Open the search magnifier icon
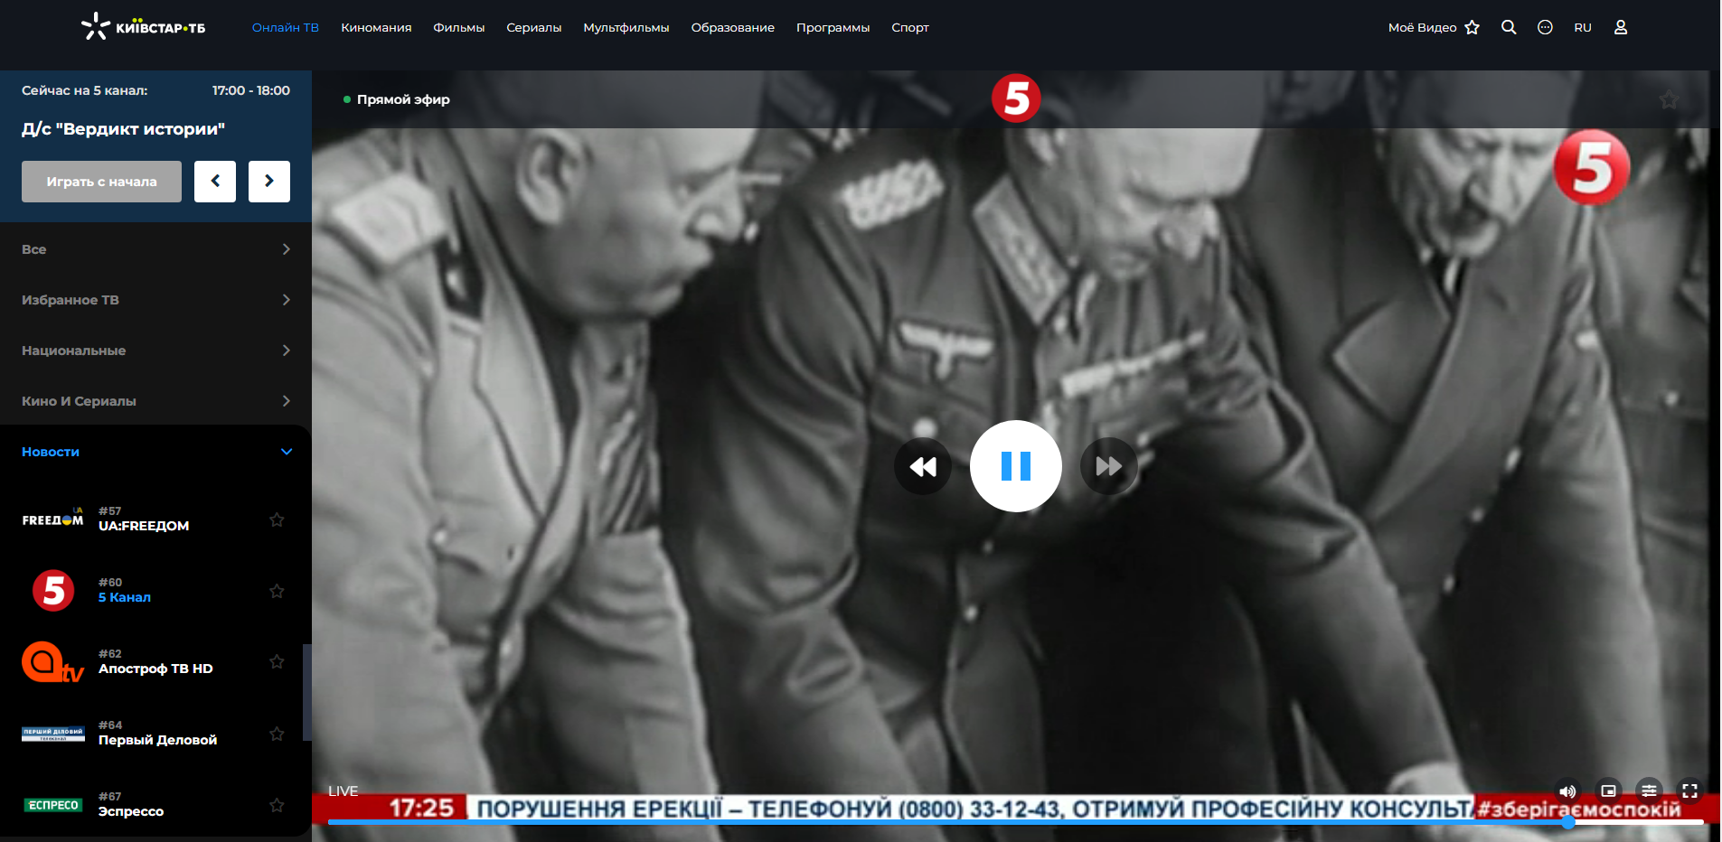The image size is (1722, 842). [1509, 27]
